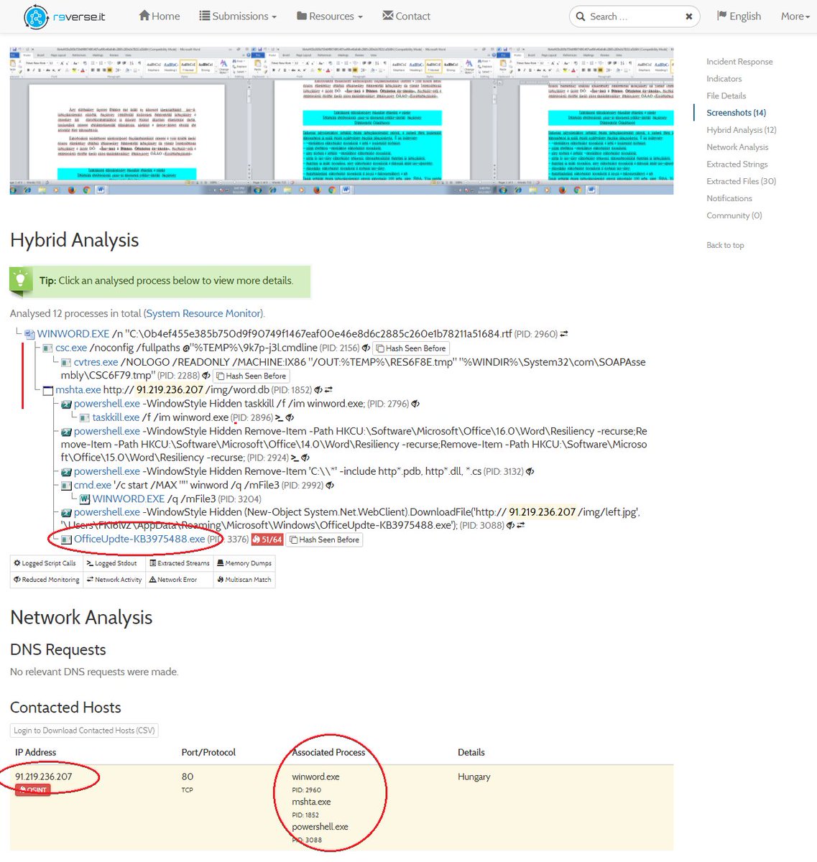Click the mshta.exe process icon

pos(48,391)
